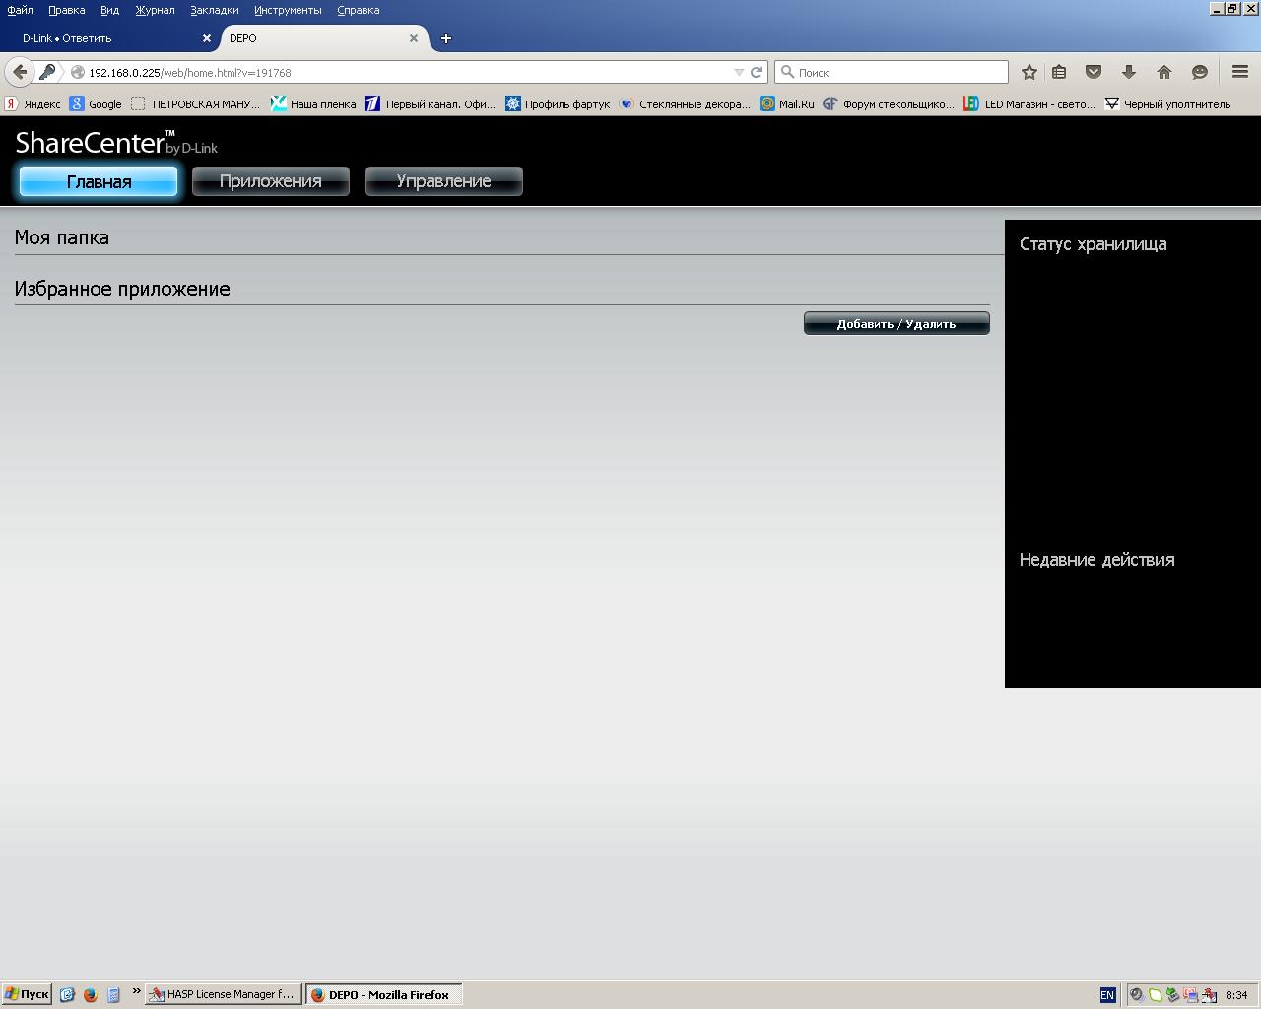
Task: Open the Вид menu
Action: coord(110,10)
